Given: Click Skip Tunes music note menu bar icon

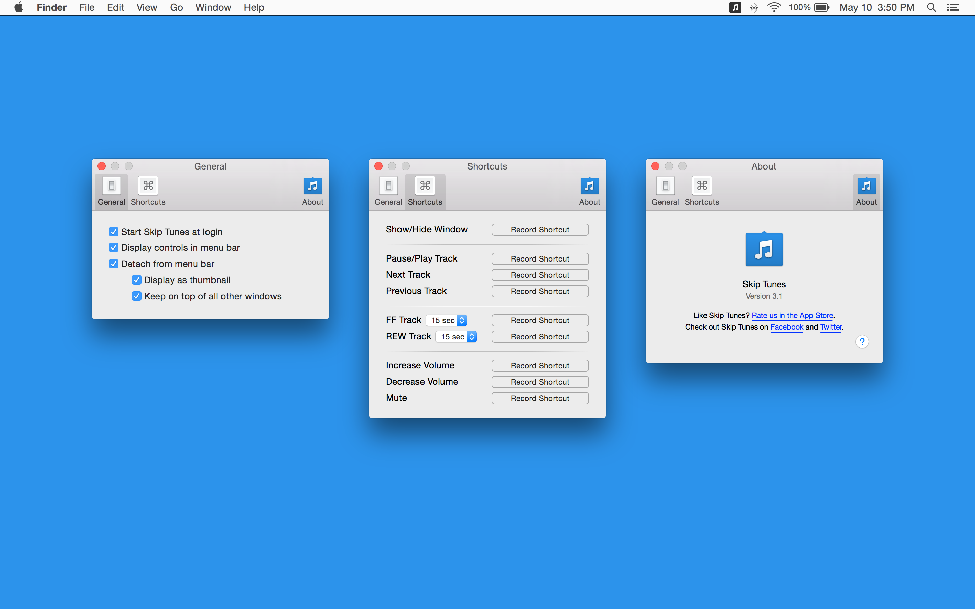Looking at the screenshot, I should 735,8.
